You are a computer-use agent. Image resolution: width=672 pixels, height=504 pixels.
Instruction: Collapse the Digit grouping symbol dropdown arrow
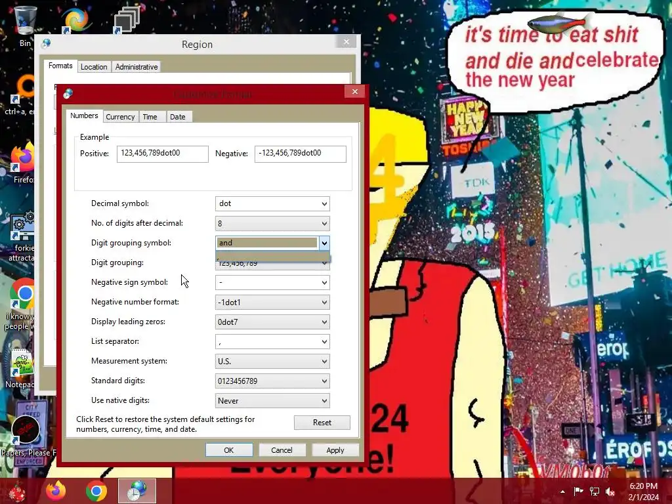[x=324, y=243]
